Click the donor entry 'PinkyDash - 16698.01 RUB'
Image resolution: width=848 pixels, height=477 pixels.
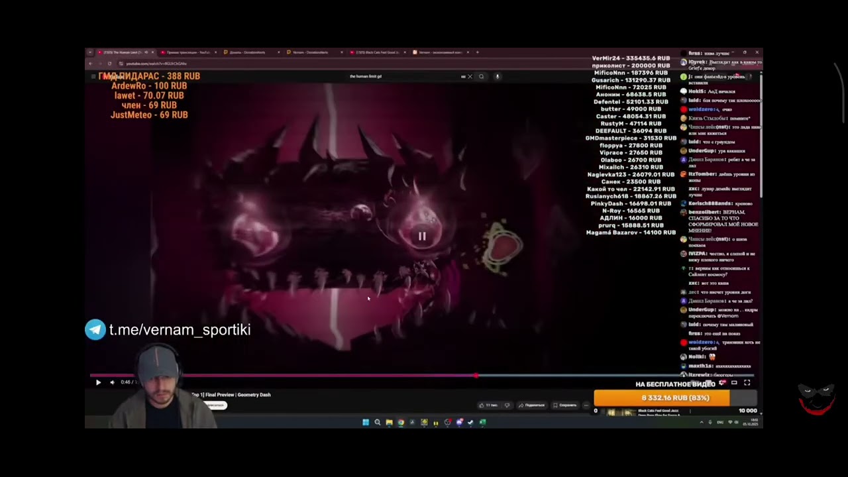coord(631,203)
